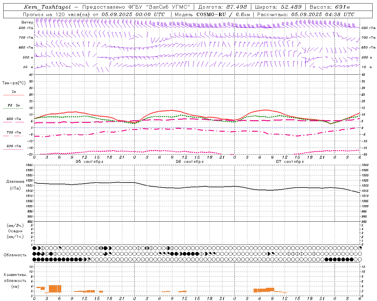Viewport: 377px width, 301px height.
Task: Click the '(км)' unit label for convective clouds
Action: 15,286
